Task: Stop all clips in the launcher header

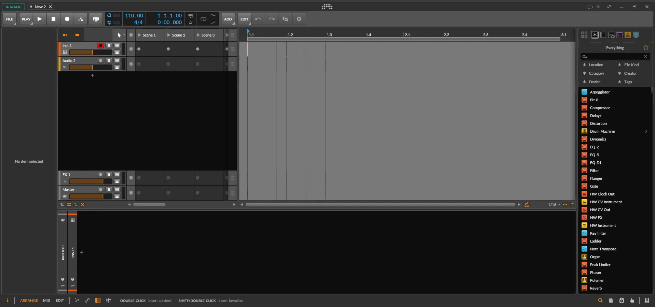Action: pos(131,35)
